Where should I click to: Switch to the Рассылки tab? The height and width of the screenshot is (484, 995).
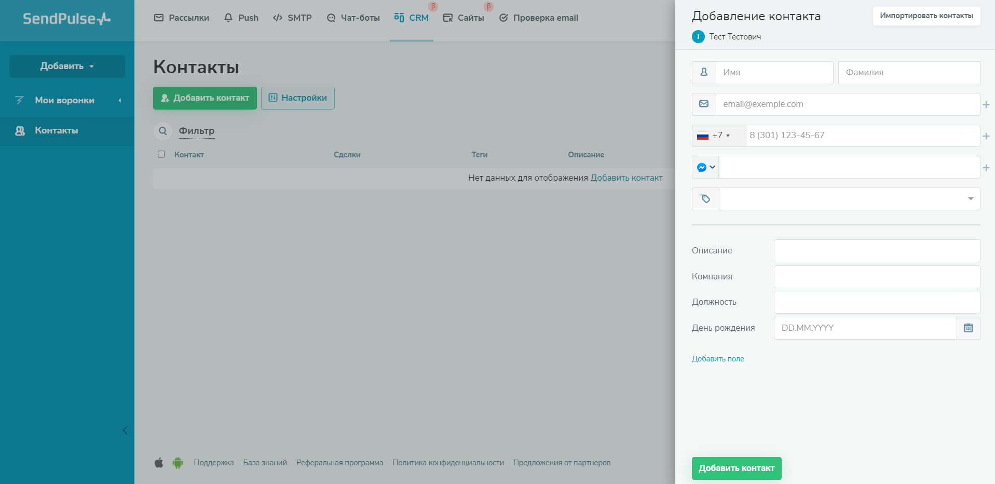[182, 18]
